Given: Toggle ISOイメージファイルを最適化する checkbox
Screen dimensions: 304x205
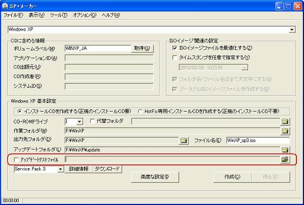Looking at the screenshot, I should point(175,48).
